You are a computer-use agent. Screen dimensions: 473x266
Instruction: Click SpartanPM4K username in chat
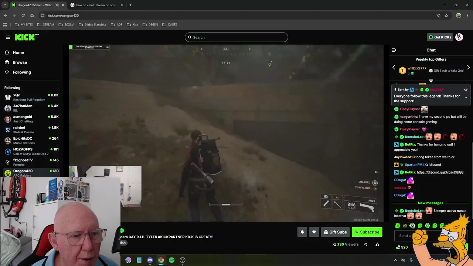(x=416, y=165)
